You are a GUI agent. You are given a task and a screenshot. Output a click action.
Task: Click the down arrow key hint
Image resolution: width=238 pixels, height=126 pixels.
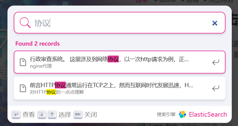[42, 115]
